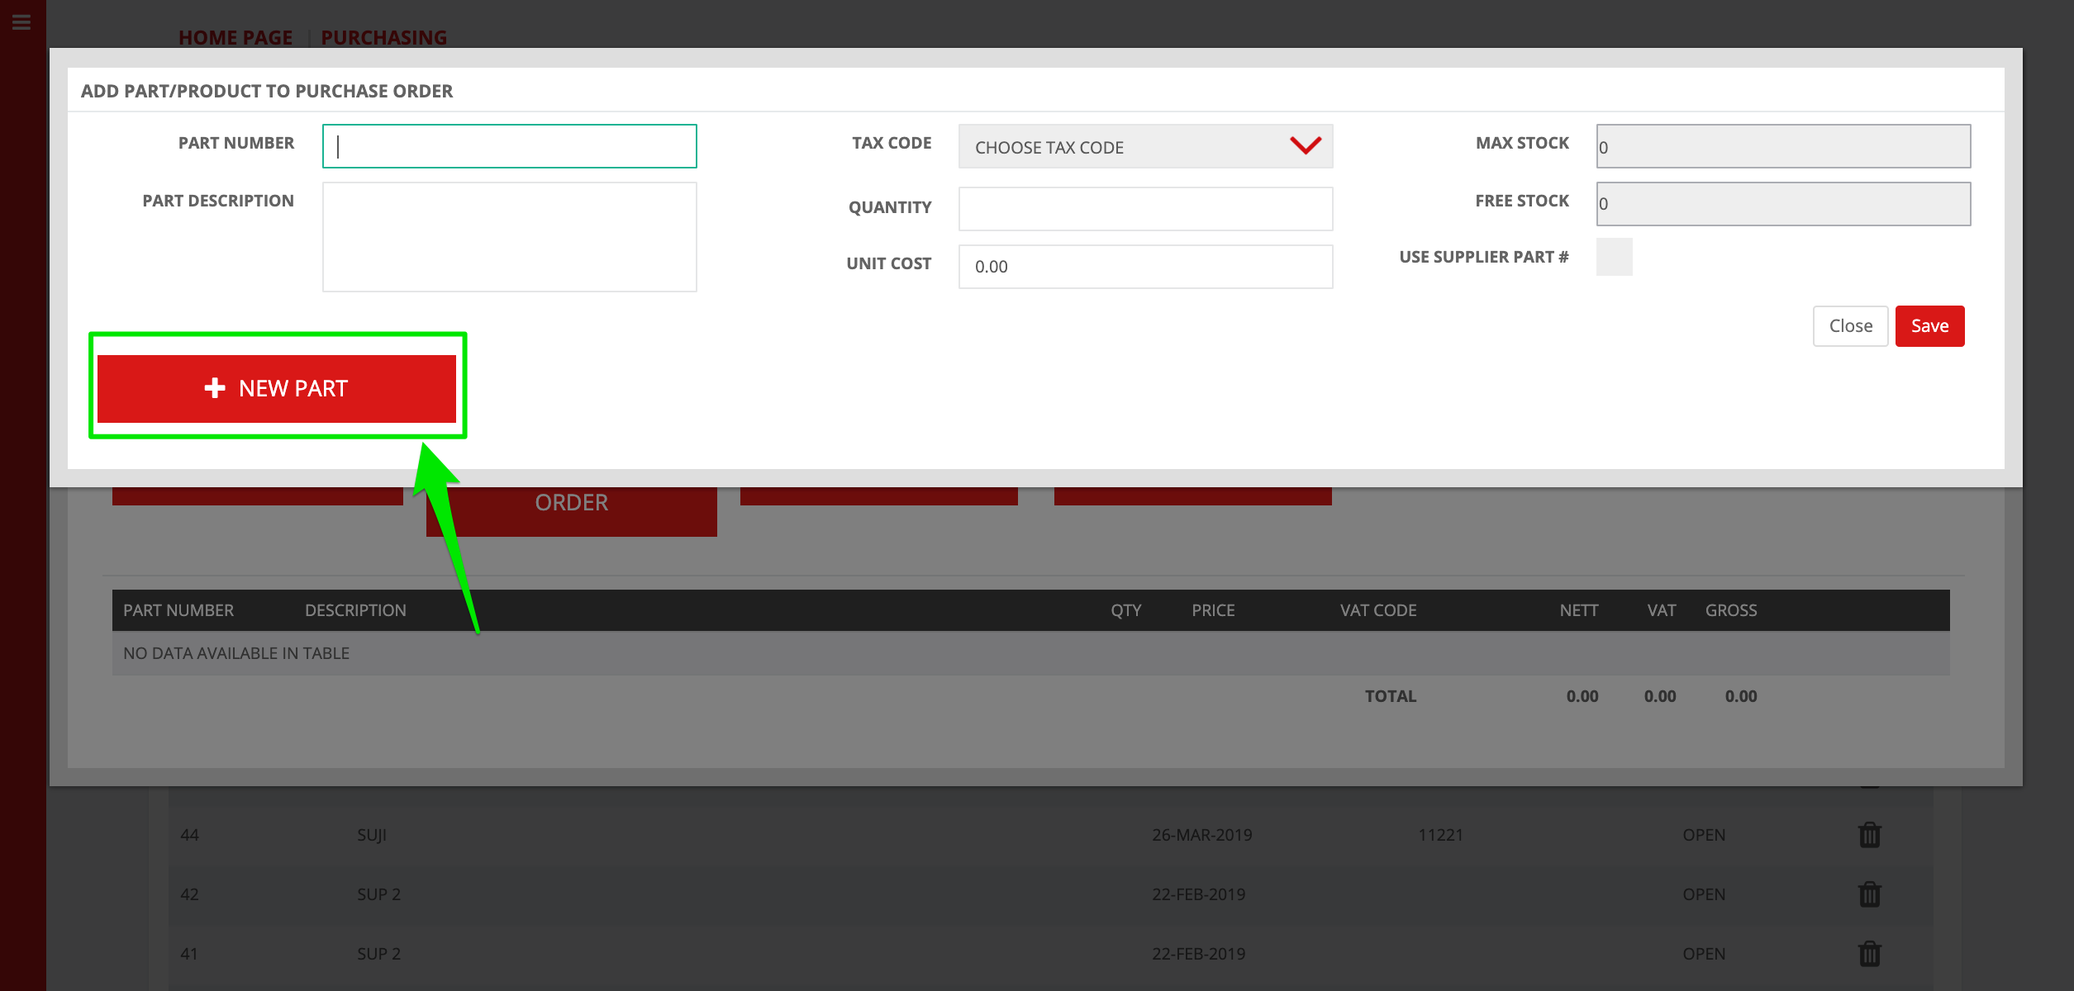Click trash icon for order 41
Screen dimensions: 2074x991
(x=1869, y=954)
